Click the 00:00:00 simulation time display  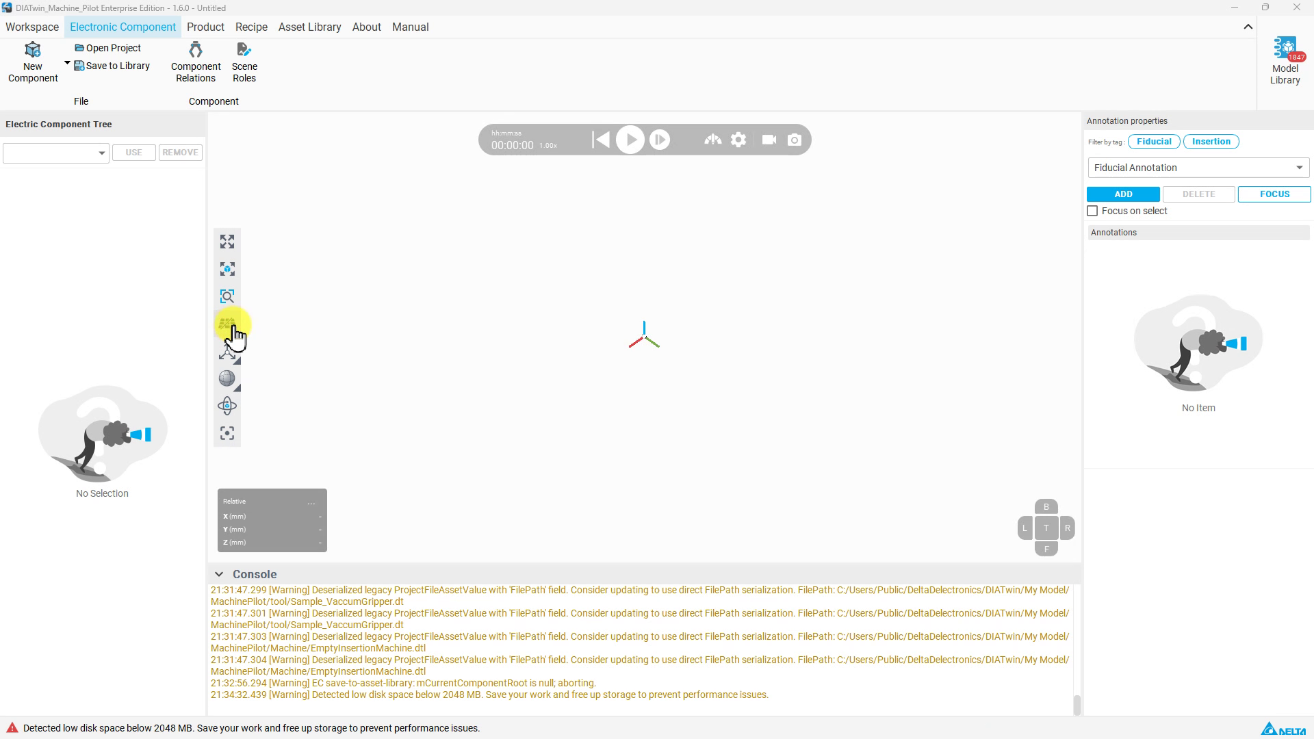coord(512,145)
